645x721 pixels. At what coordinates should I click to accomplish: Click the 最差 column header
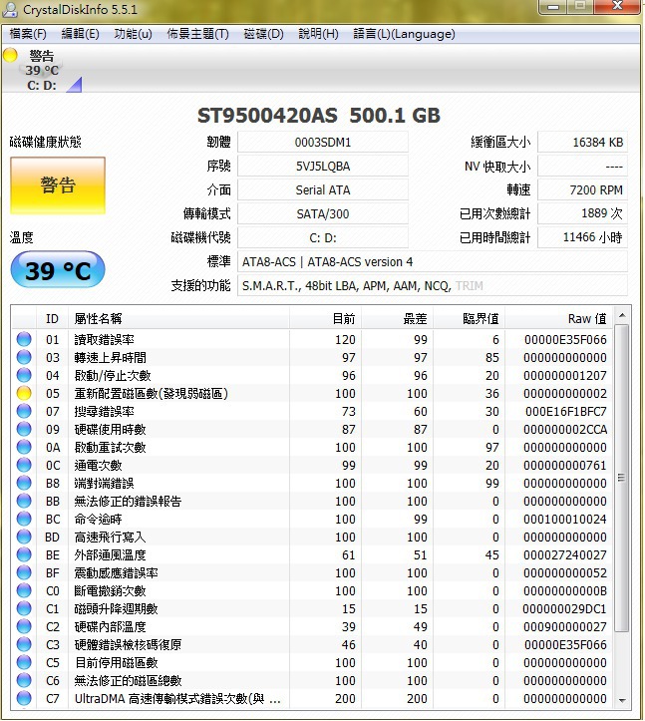coord(397,318)
